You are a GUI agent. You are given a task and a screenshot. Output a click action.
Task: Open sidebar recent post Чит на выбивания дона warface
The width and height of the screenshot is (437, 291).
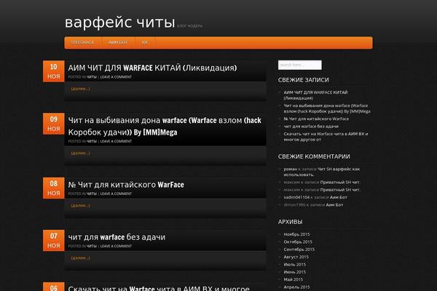(327, 108)
